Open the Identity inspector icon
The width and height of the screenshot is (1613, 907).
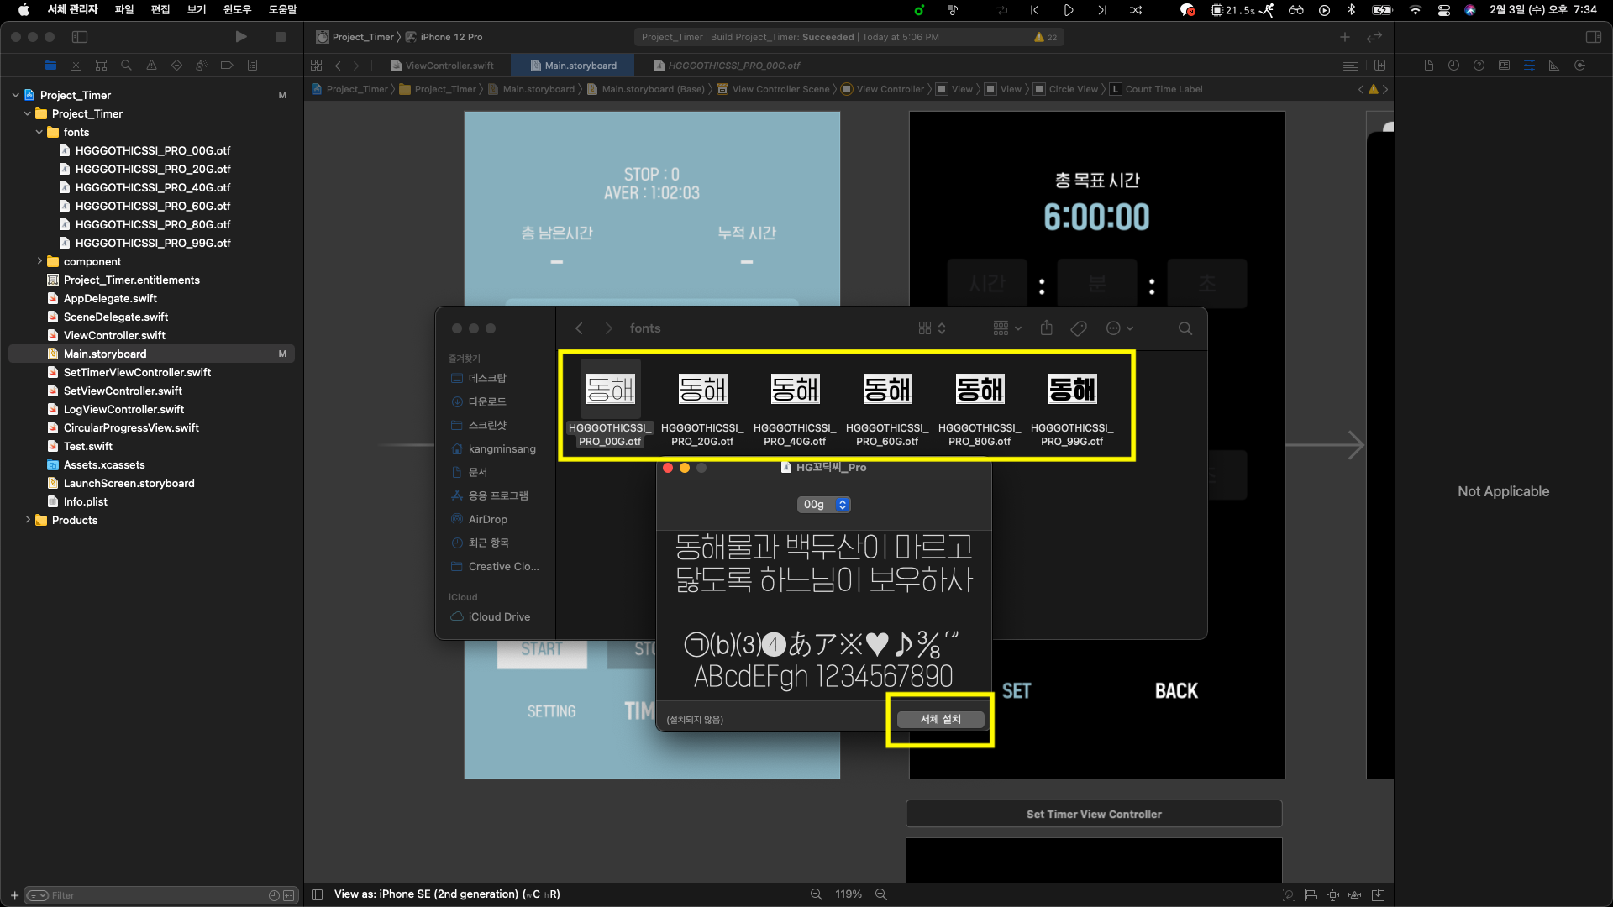click(1504, 66)
